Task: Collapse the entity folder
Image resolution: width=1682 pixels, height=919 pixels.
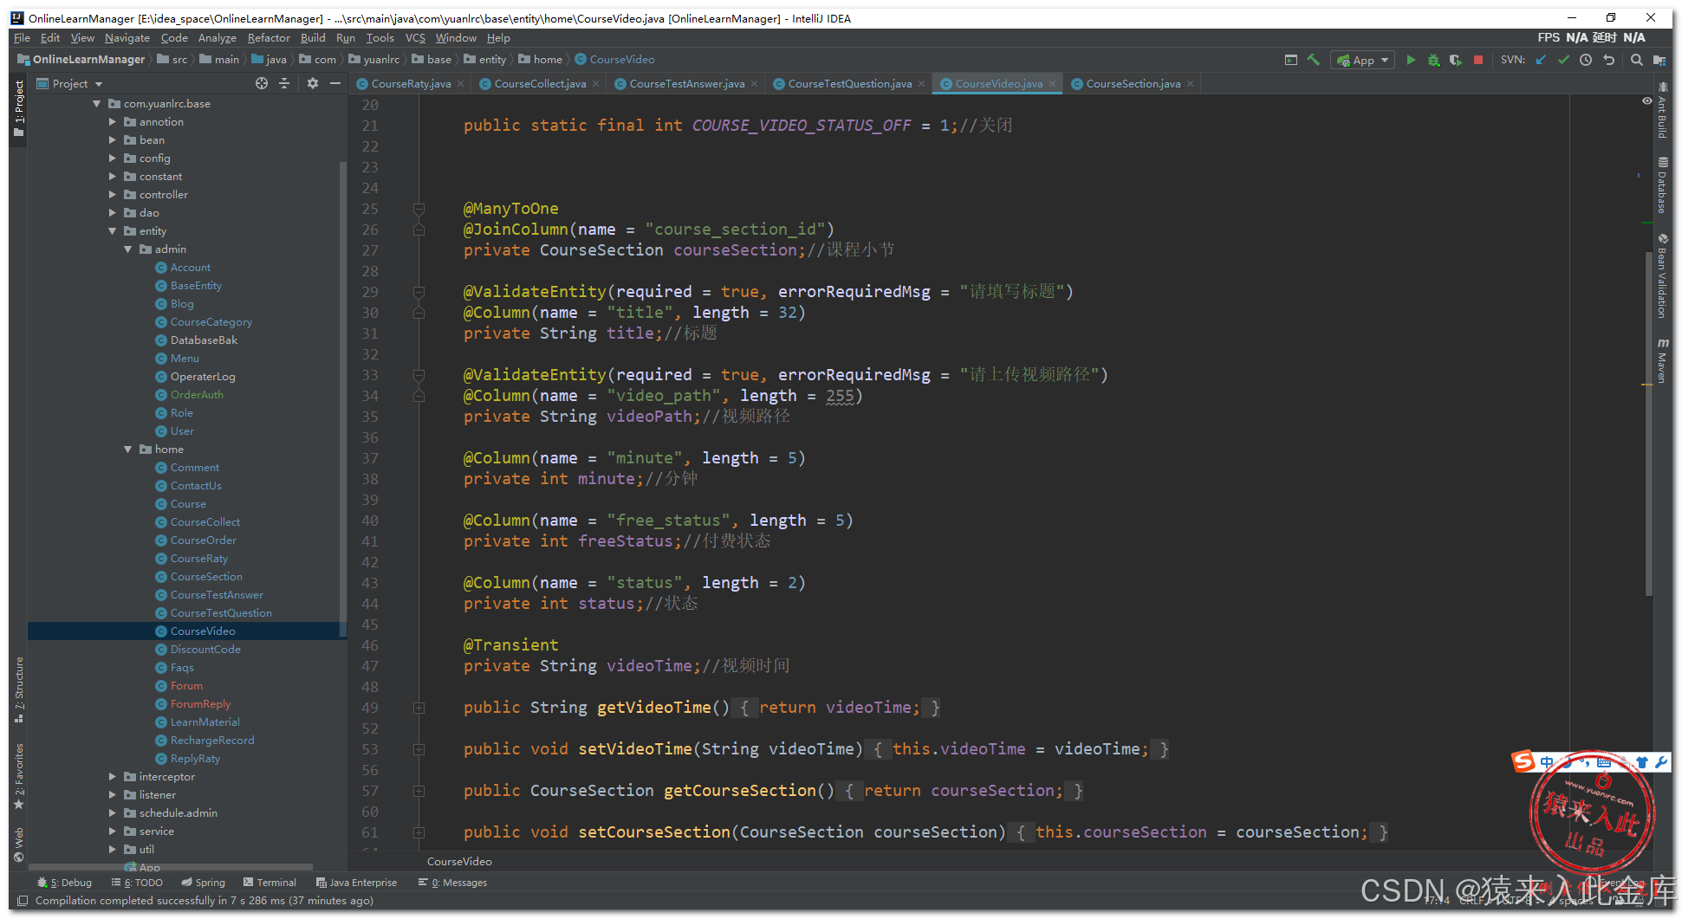Action: (x=113, y=231)
